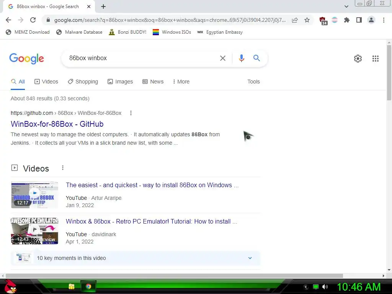Viewport: 392px width, 294px height.
Task: Select the All results tab
Action: tap(18, 82)
